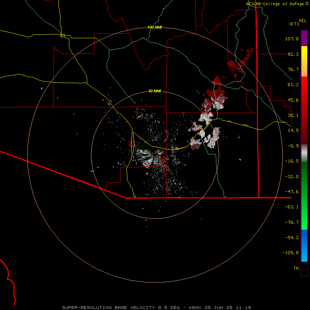Click the 107.8 legend value

pyautogui.click(x=292, y=39)
